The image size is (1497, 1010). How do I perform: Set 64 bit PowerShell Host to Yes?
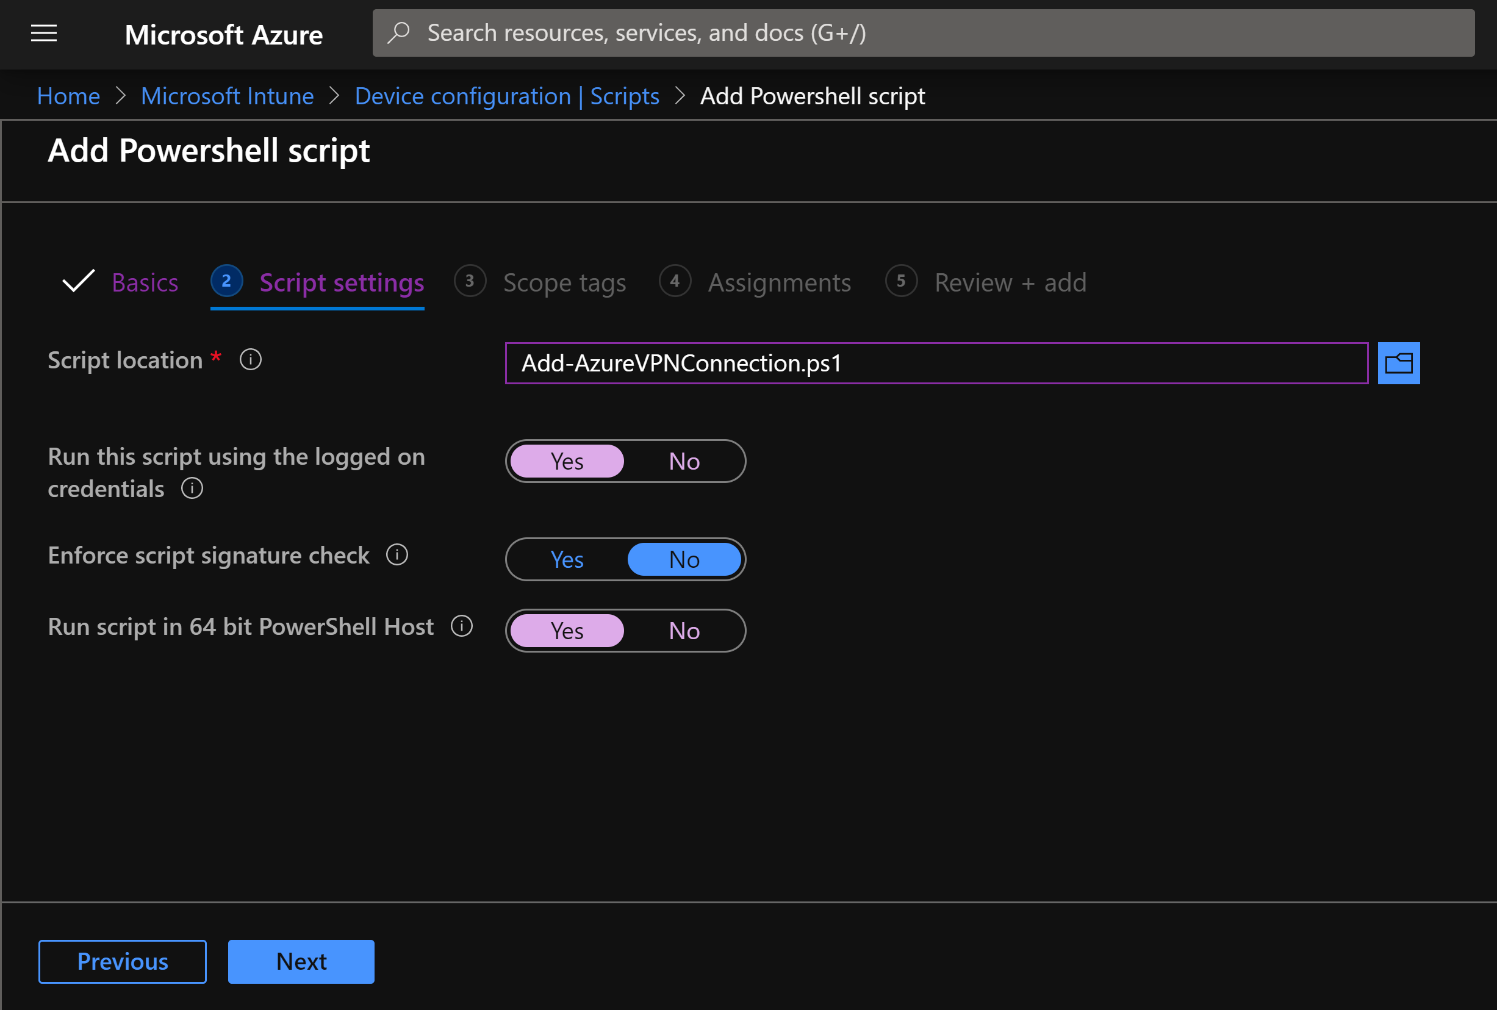pyautogui.click(x=567, y=631)
